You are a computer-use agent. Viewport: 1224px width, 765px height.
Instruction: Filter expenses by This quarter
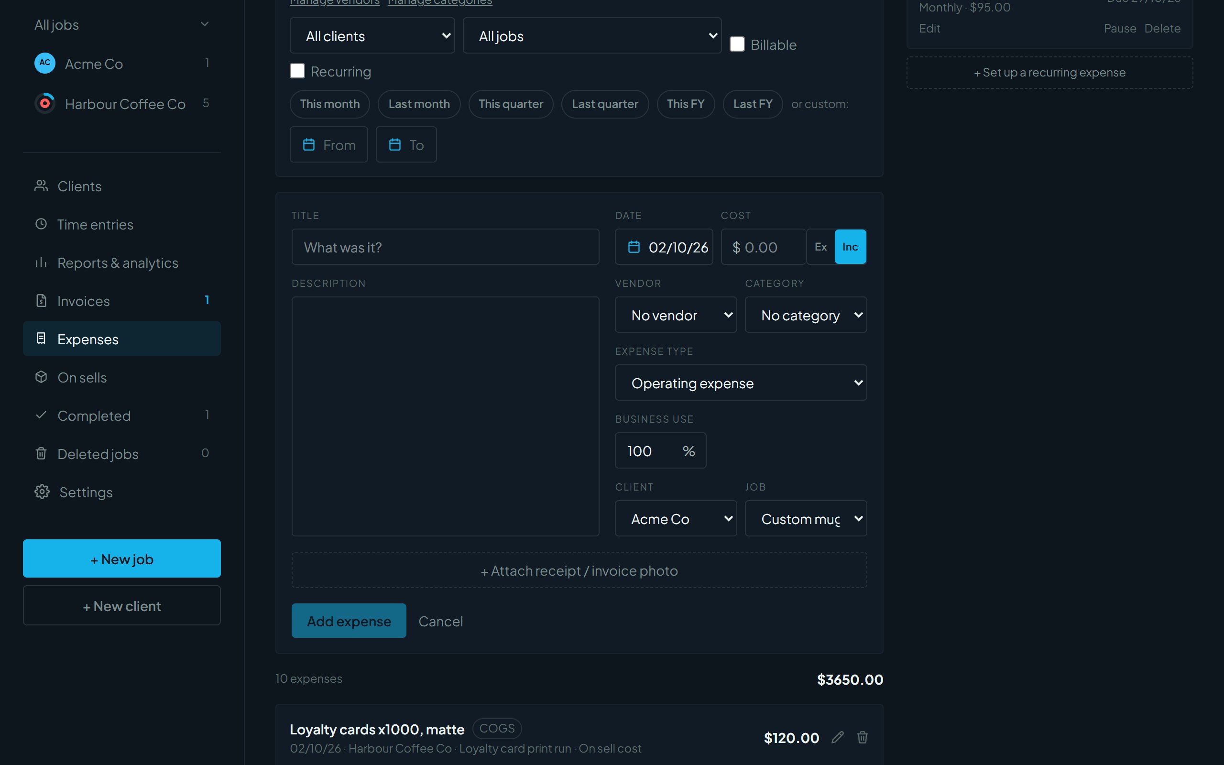(x=511, y=104)
